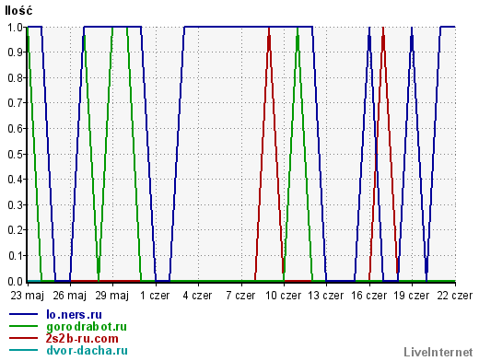The image size is (479, 361).
Task: Click the 2s2b-ru.com legend label
Action: pos(82,339)
